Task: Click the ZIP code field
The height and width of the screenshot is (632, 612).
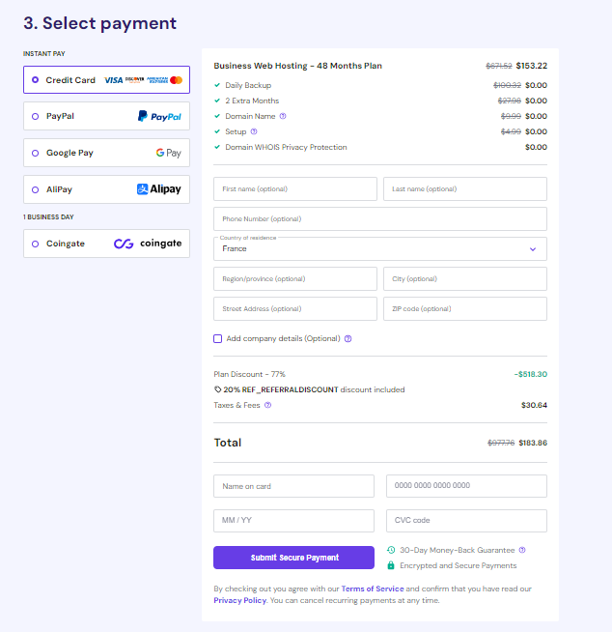Action: click(465, 308)
